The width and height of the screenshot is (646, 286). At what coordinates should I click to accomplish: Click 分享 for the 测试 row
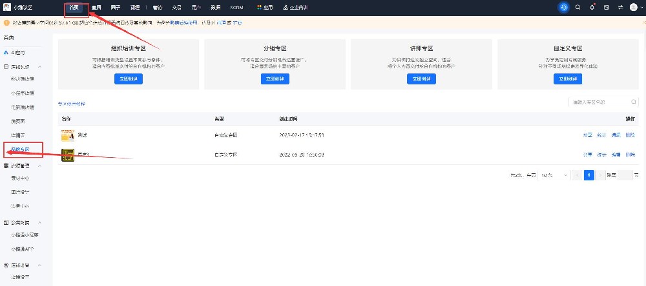tap(587, 135)
